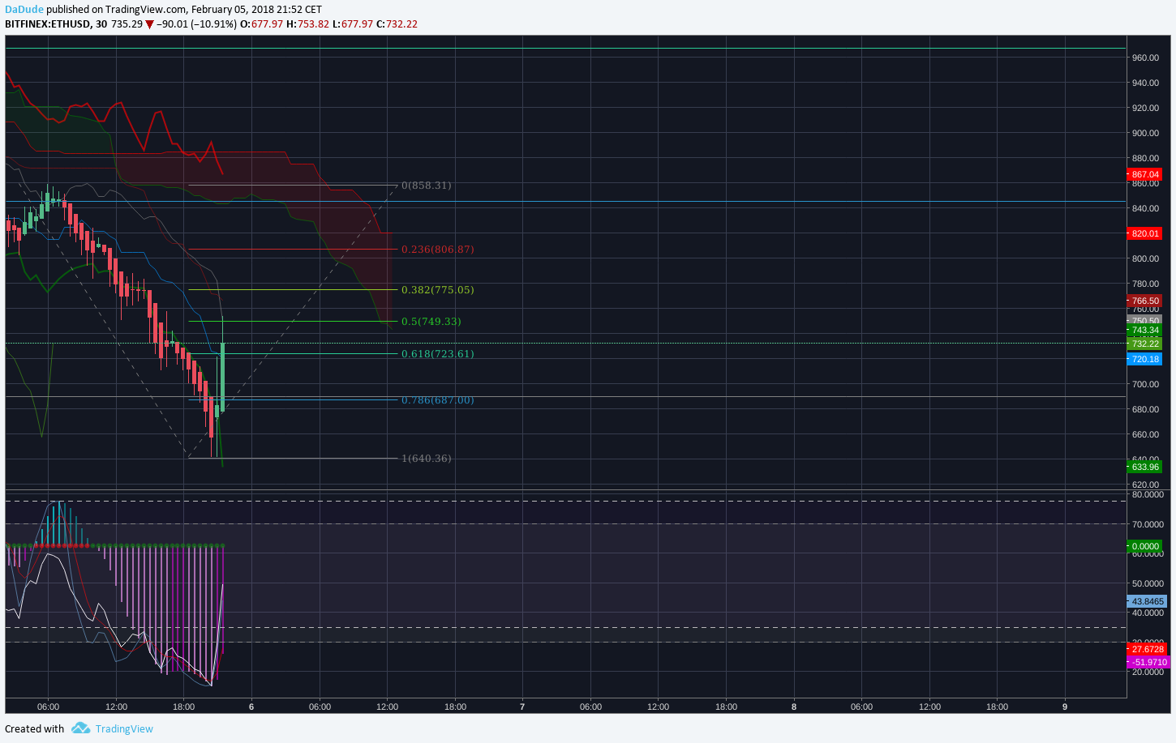
Task: Click the red 867.04 price tag
Action: (x=1145, y=174)
